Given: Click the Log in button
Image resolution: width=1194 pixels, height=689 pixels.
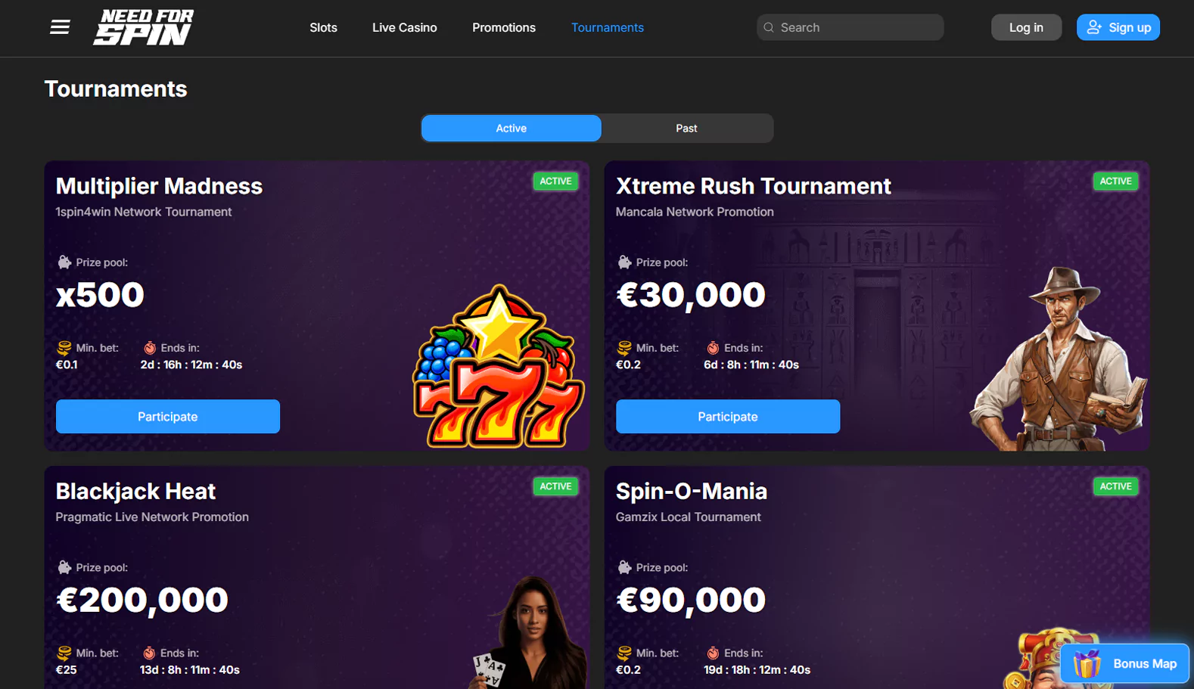Looking at the screenshot, I should (1026, 27).
